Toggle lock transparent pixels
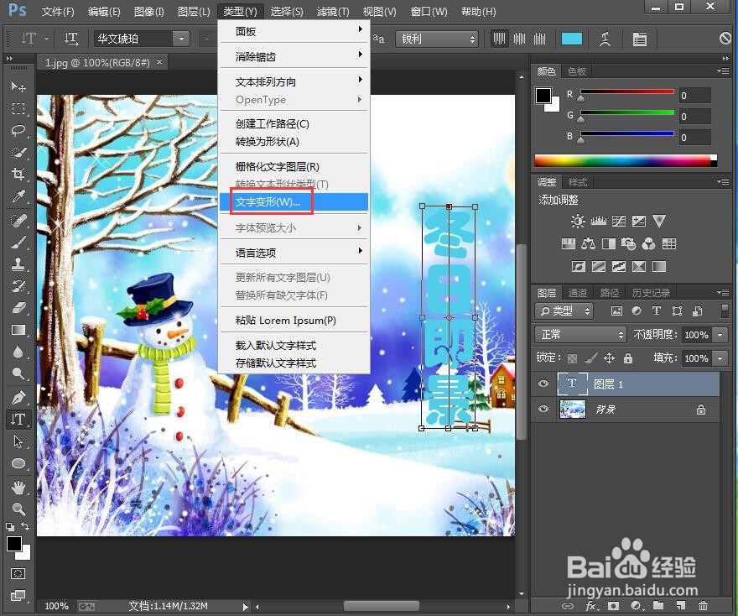The height and width of the screenshot is (616, 738). coord(572,358)
